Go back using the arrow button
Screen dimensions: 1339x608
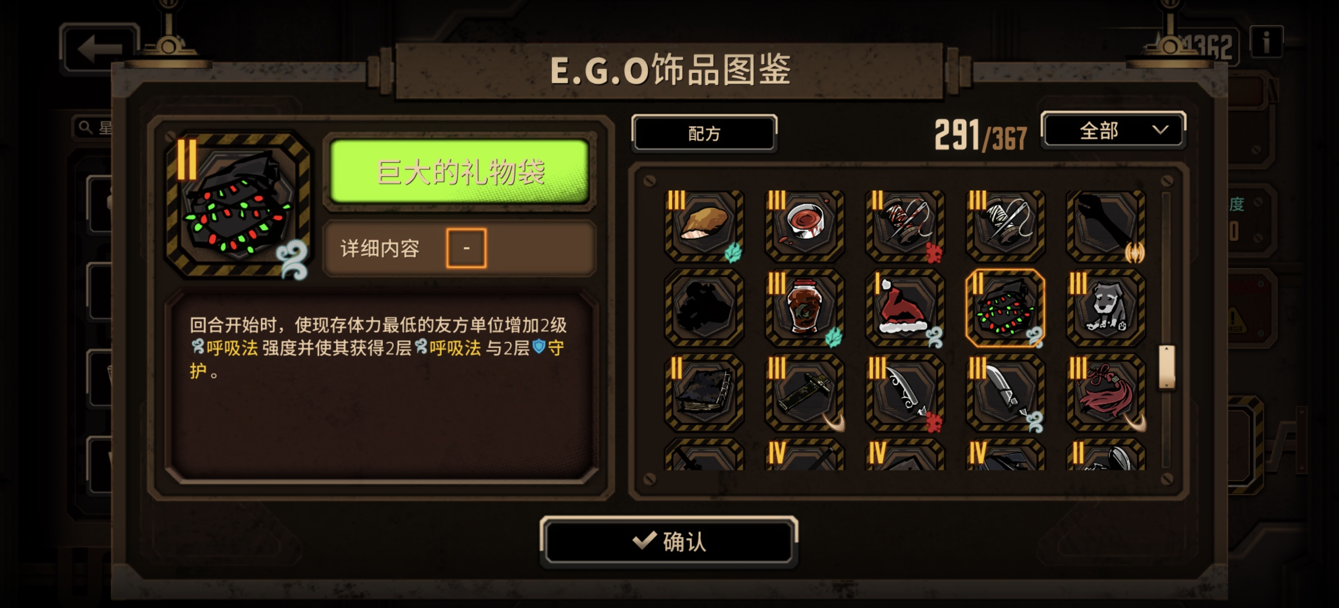click(x=100, y=49)
